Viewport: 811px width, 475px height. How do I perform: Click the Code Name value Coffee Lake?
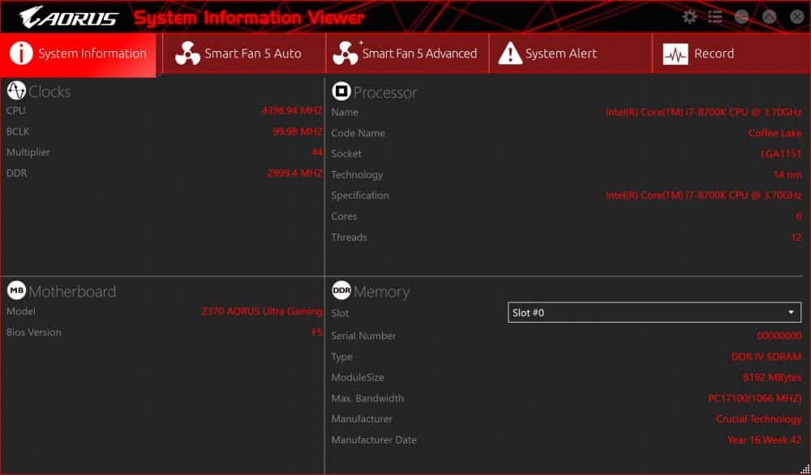tap(775, 134)
